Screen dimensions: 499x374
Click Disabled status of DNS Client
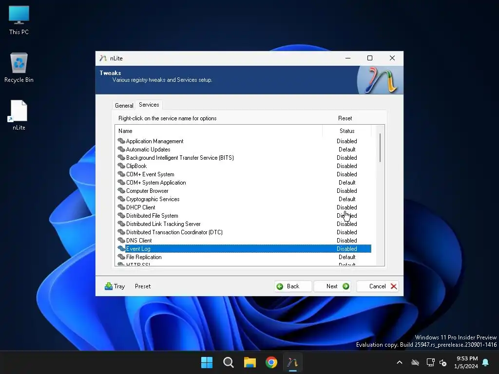pos(347,240)
